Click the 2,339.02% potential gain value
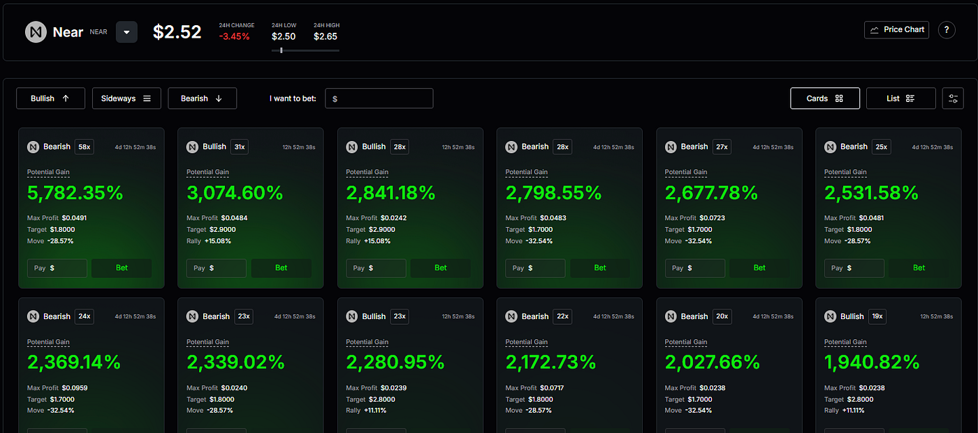Screen dimensions: 978x433 (235, 362)
